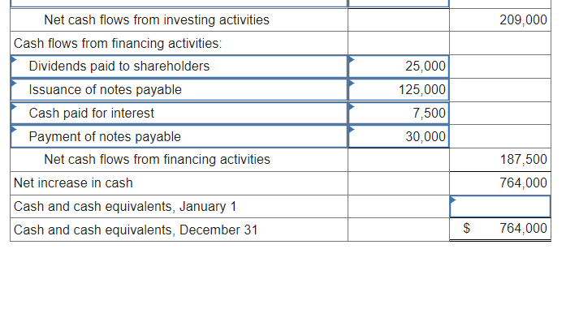Select the 125,000 notes issuance amount field

(399, 90)
